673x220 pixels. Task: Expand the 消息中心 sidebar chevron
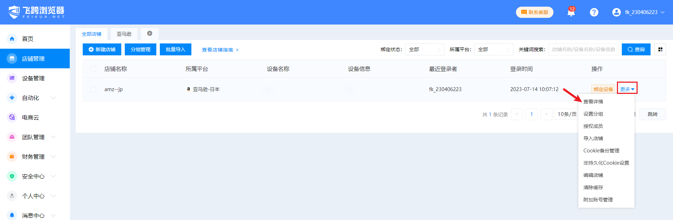[53, 215]
